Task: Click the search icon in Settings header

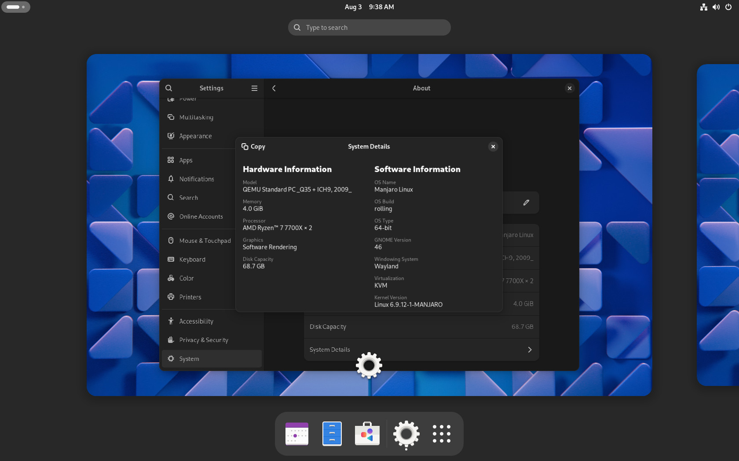Action: point(169,88)
